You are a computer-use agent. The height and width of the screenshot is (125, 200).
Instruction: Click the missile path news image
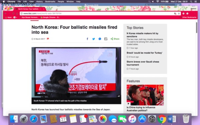tap(76, 72)
